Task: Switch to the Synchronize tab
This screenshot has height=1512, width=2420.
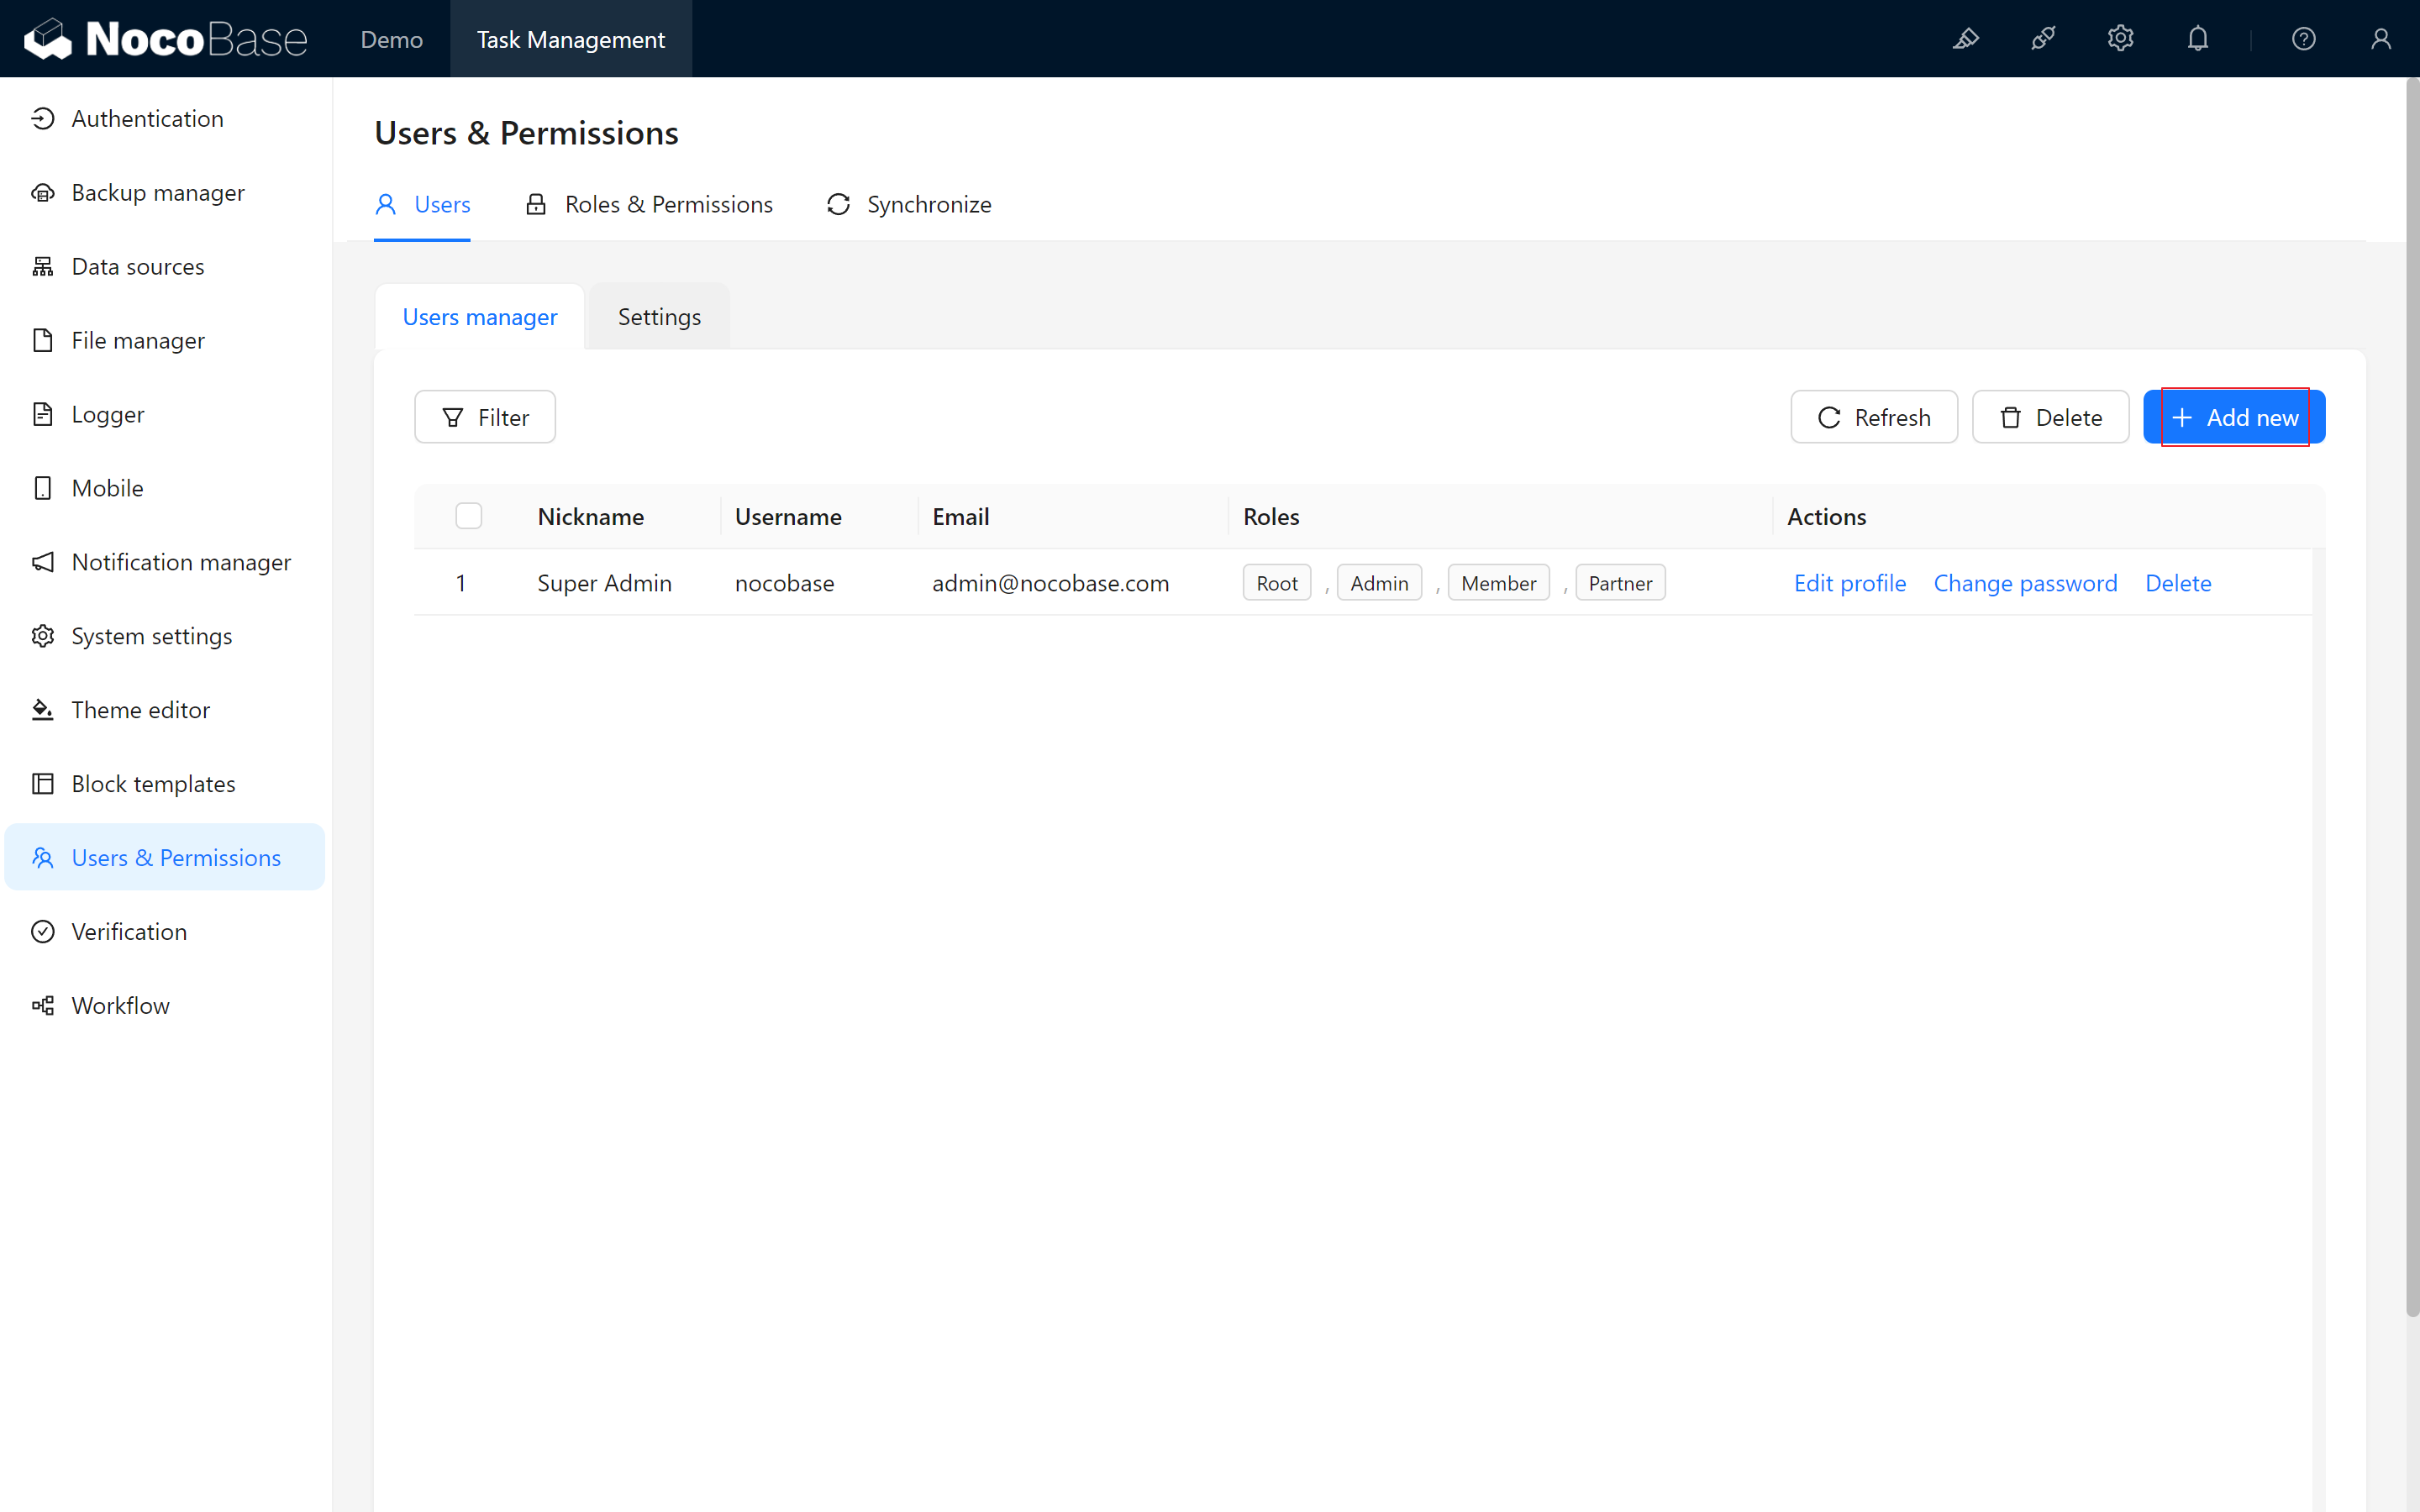Action: (908, 205)
